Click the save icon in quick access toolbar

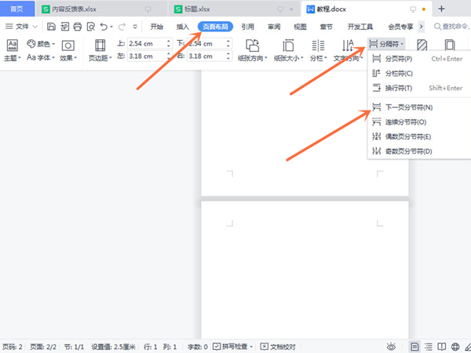(52, 27)
